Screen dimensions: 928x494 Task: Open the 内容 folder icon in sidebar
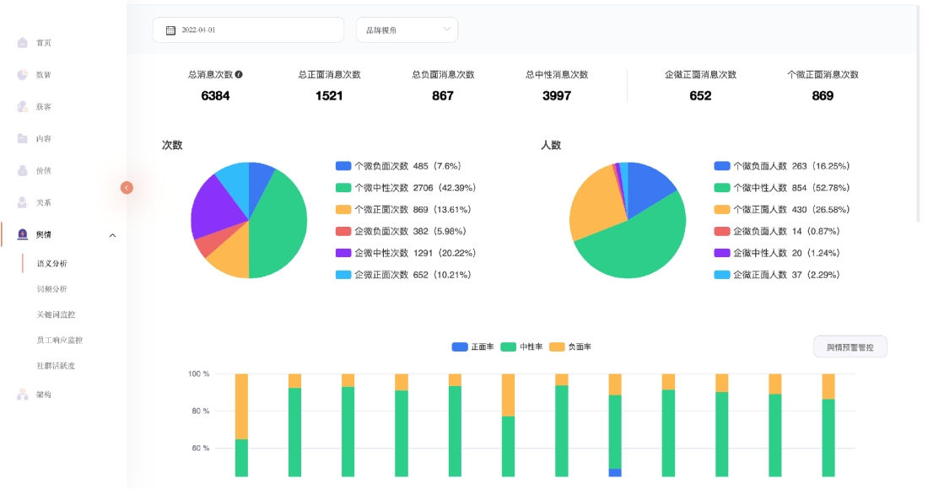click(x=23, y=138)
